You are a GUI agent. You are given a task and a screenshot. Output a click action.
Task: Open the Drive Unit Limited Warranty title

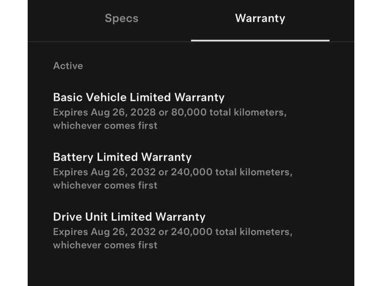[129, 217]
